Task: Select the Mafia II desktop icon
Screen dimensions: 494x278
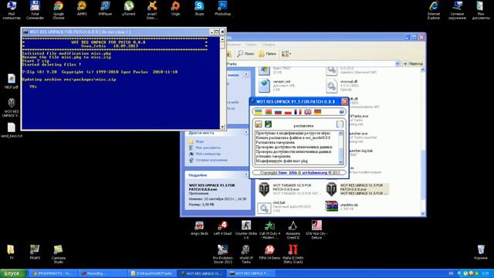Action: click(293, 254)
